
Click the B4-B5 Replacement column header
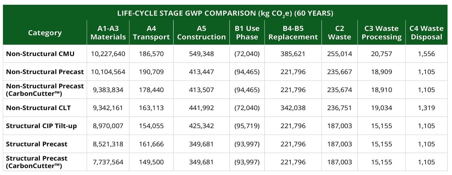pyautogui.click(x=293, y=33)
